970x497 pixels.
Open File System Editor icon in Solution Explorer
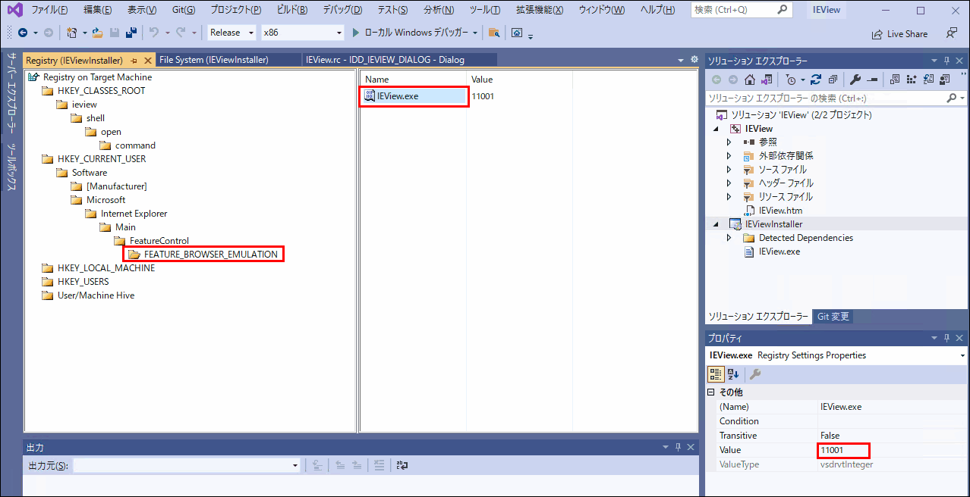895,80
